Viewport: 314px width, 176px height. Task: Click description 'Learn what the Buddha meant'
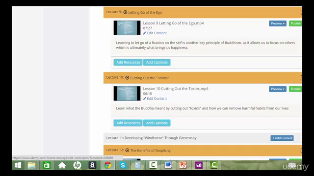pyautogui.click(x=202, y=108)
